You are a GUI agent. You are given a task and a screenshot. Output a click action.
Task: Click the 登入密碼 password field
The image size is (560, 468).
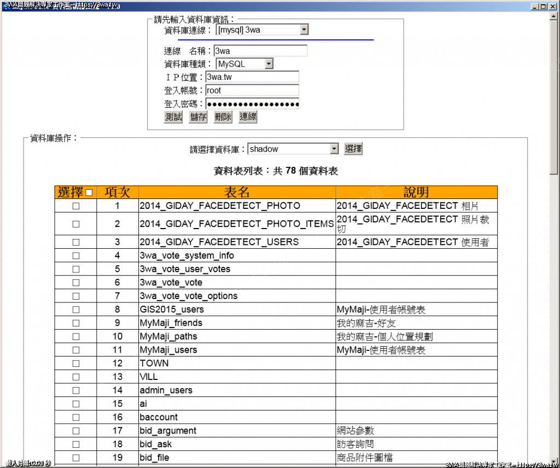click(x=252, y=104)
